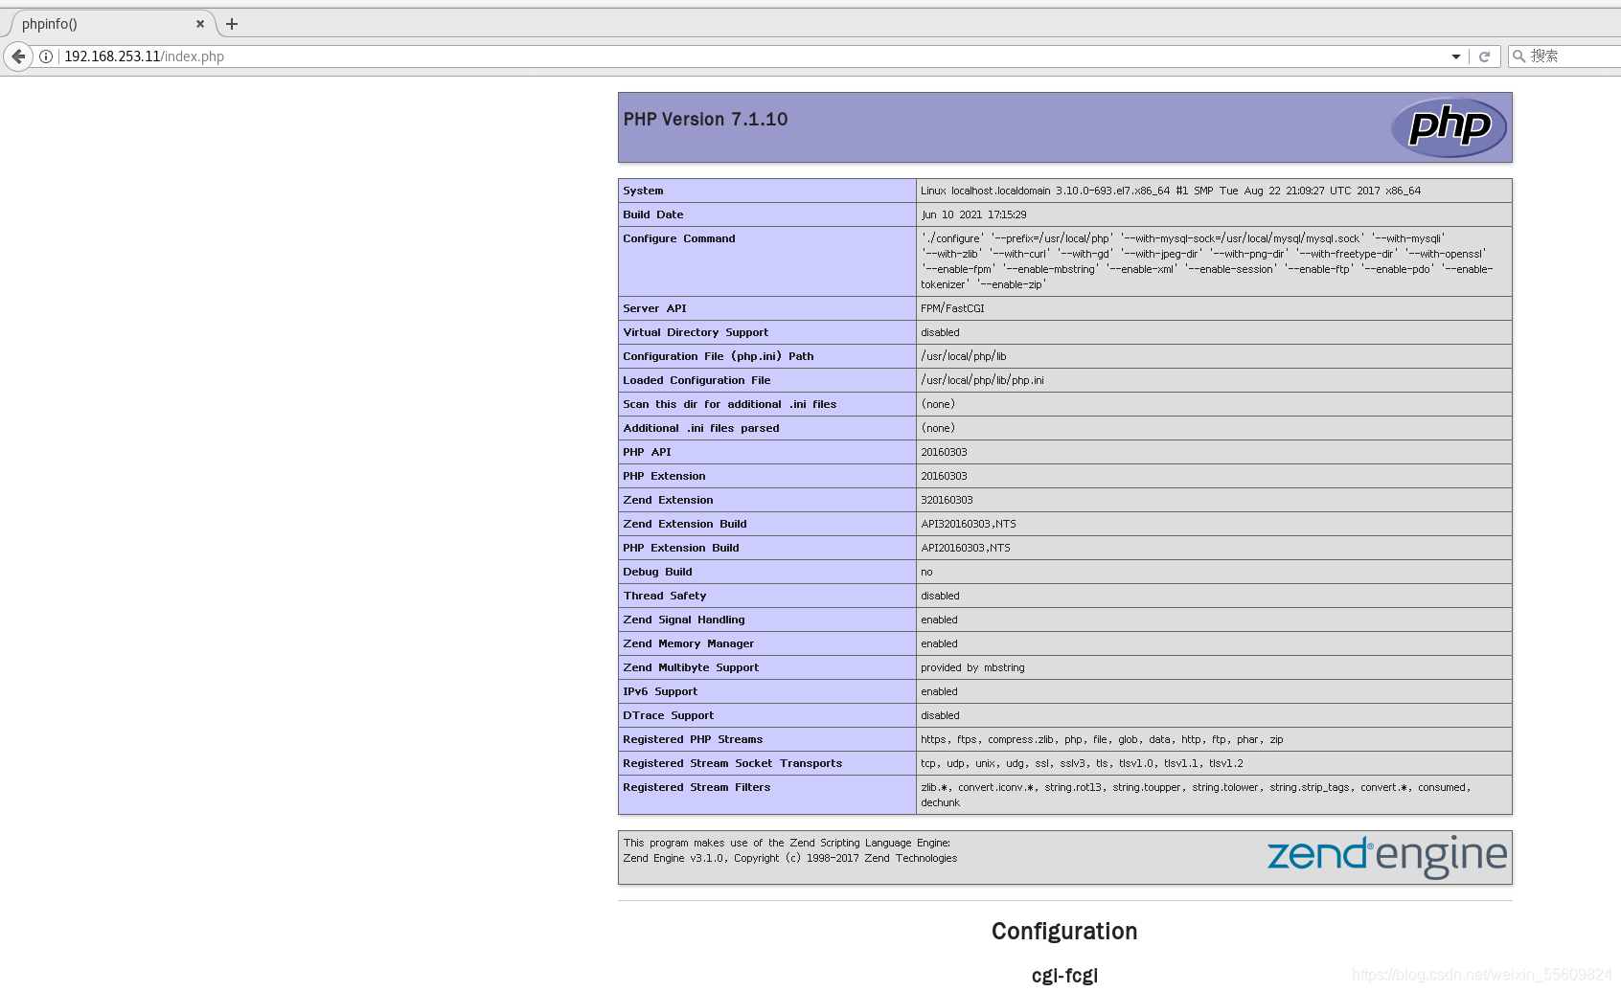Click the DTrace Support label
Screen dimensions: 1621x992
(669, 715)
